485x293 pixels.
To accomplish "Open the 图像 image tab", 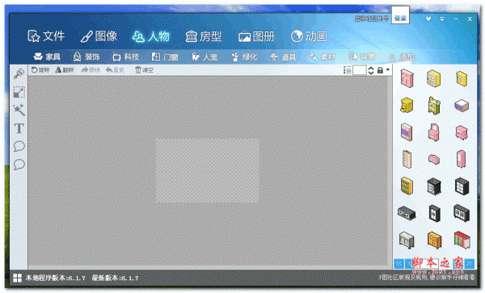I will click(x=99, y=36).
